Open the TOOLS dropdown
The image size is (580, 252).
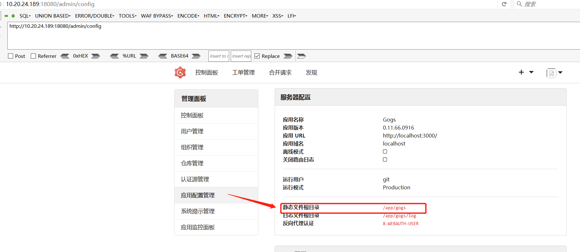[128, 16]
